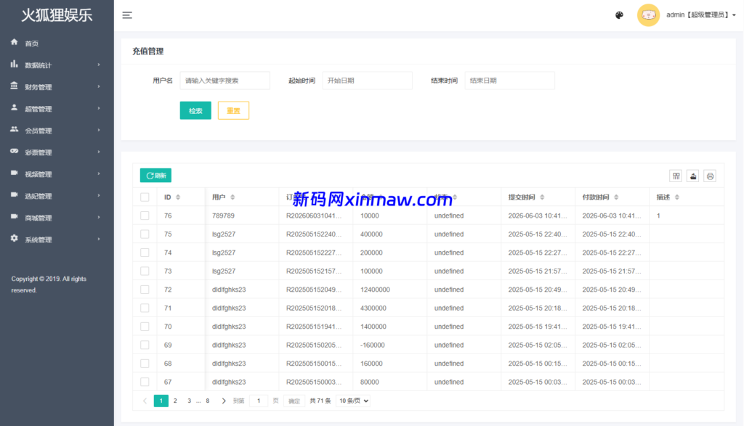Click user cell 789789
The image size is (744, 426).
223,216
